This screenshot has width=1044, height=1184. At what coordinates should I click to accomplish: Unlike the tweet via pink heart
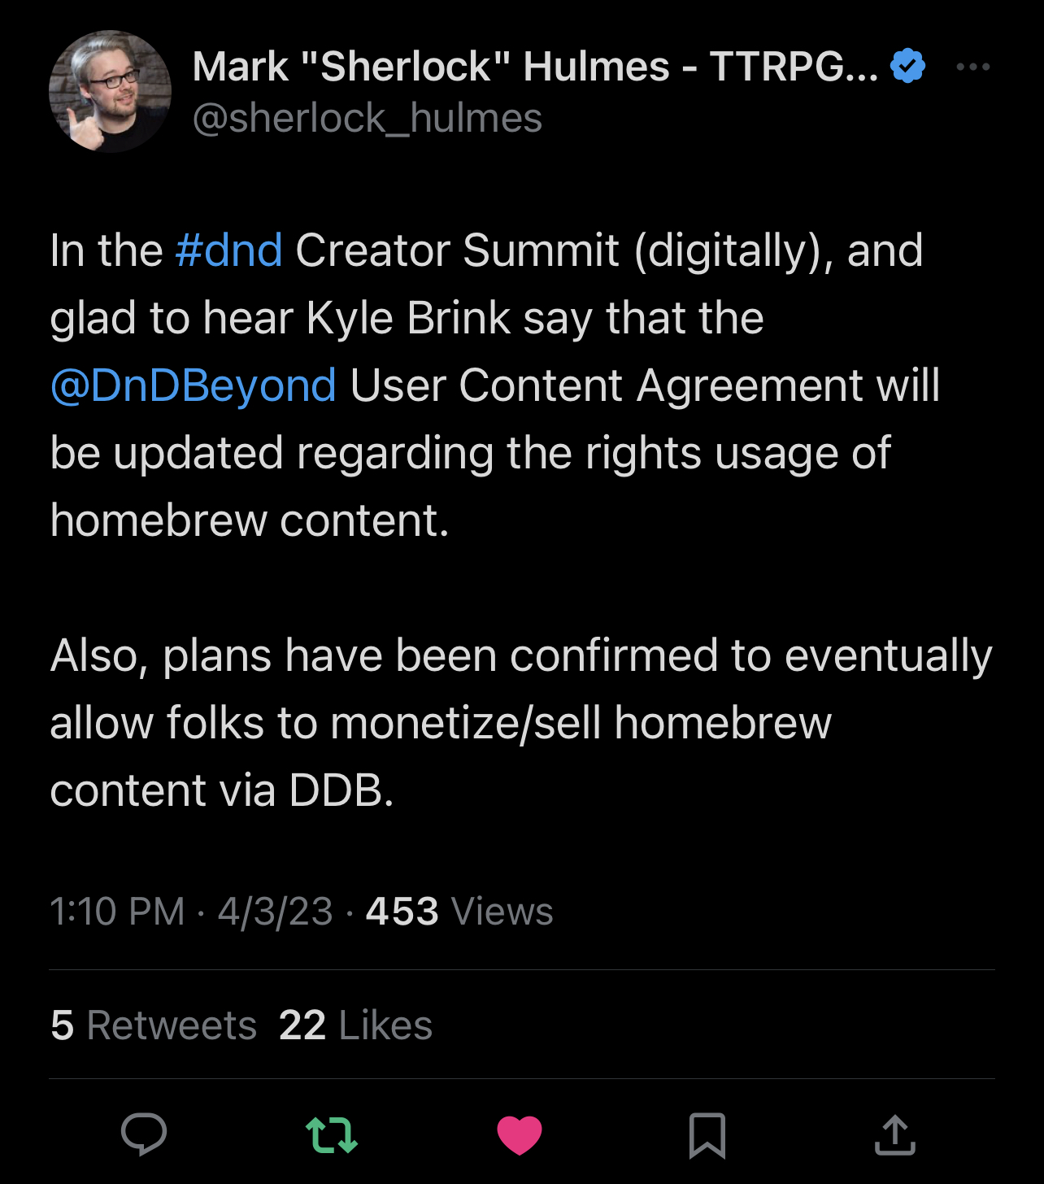(x=519, y=1134)
